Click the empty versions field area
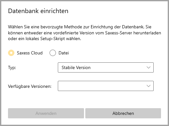169x126 pixels. 101,86
